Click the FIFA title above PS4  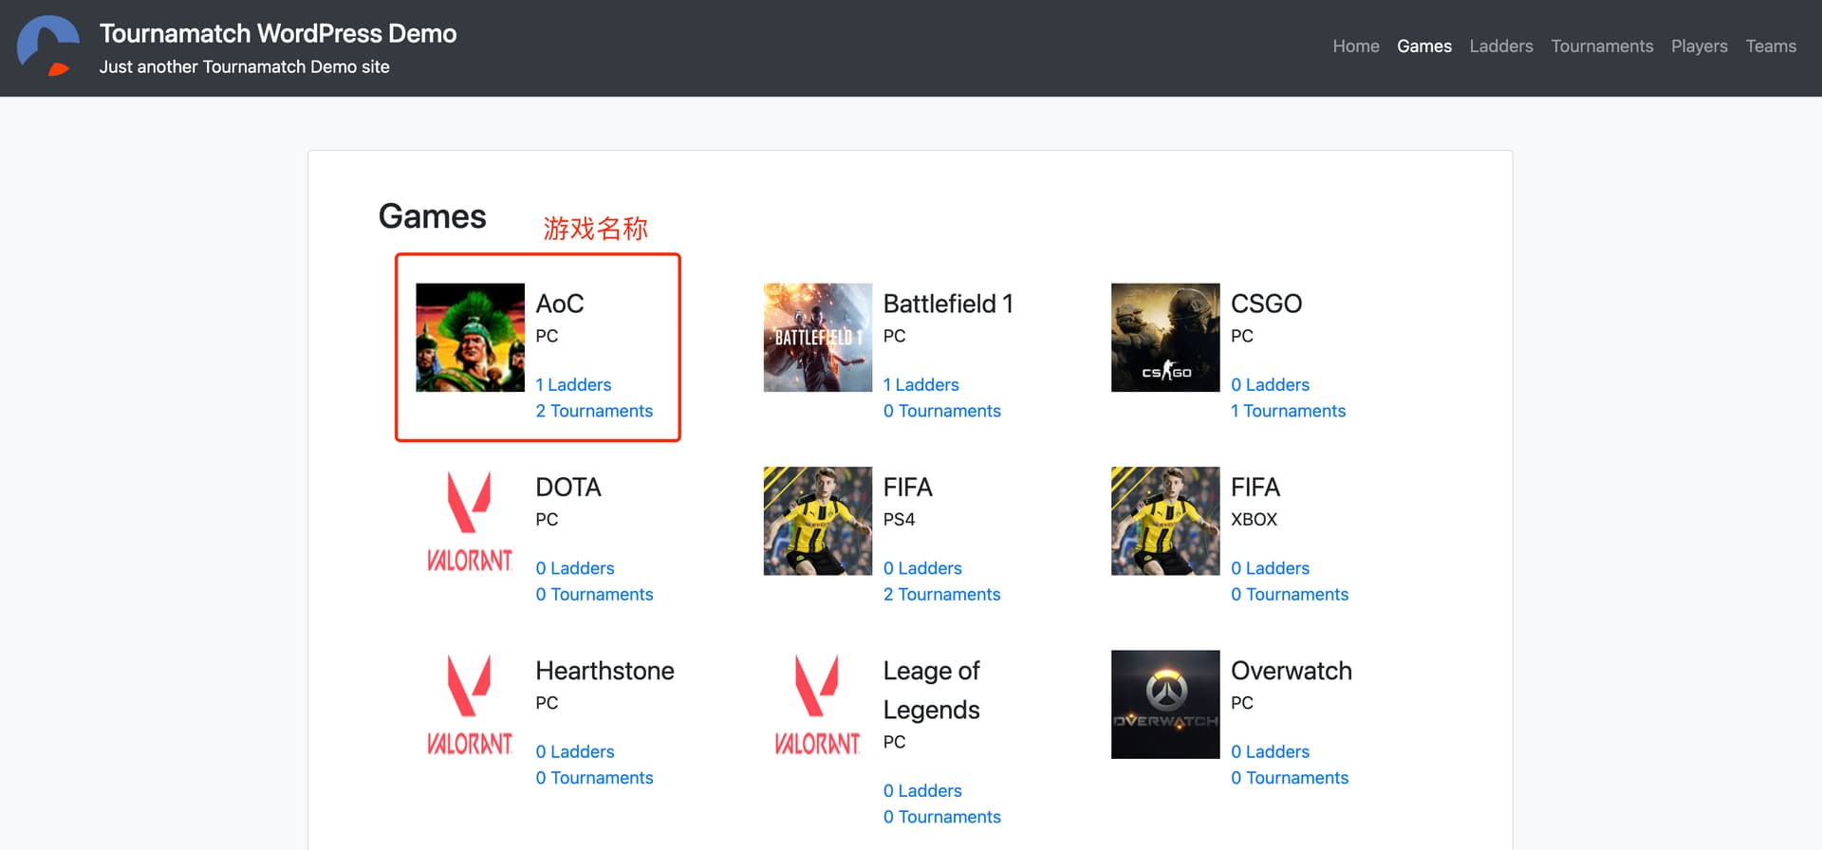907,487
